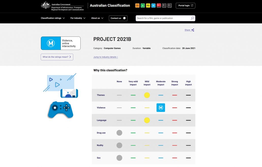
Task: Click the Violence row label
Action: click(101, 108)
